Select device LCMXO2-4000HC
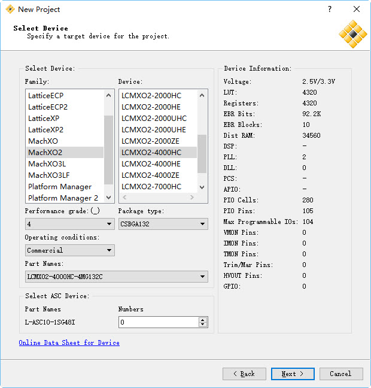371x388 pixels. click(159, 153)
